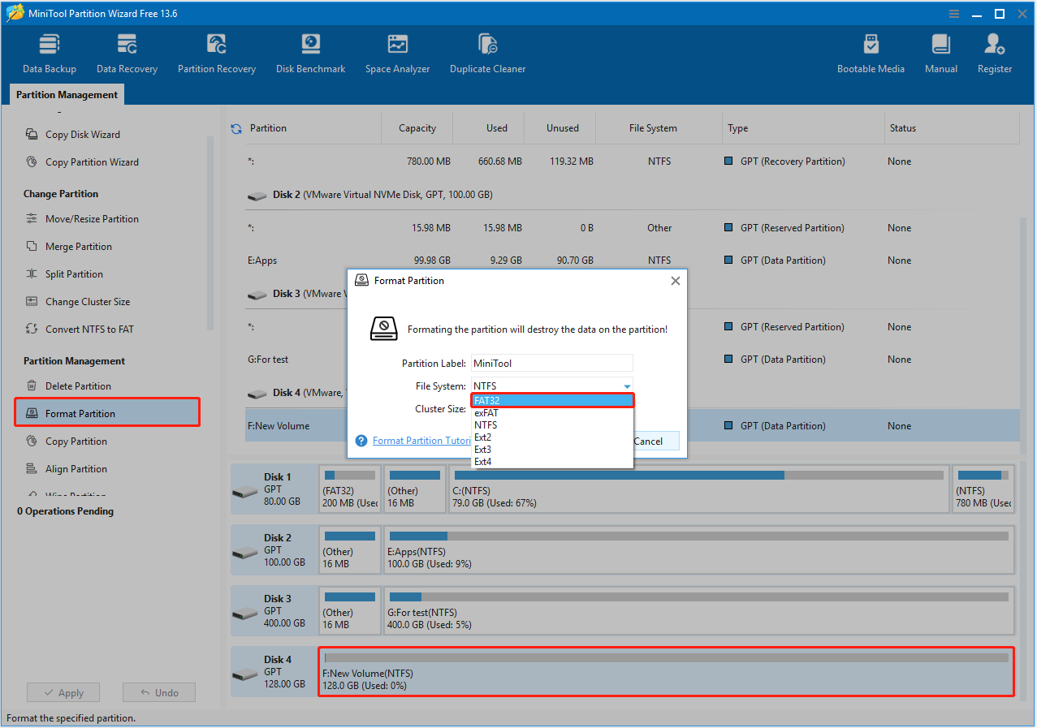Viewport: 1037px width, 728px height.
Task: Select Ext4 from the file system list
Action: click(552, 462)
